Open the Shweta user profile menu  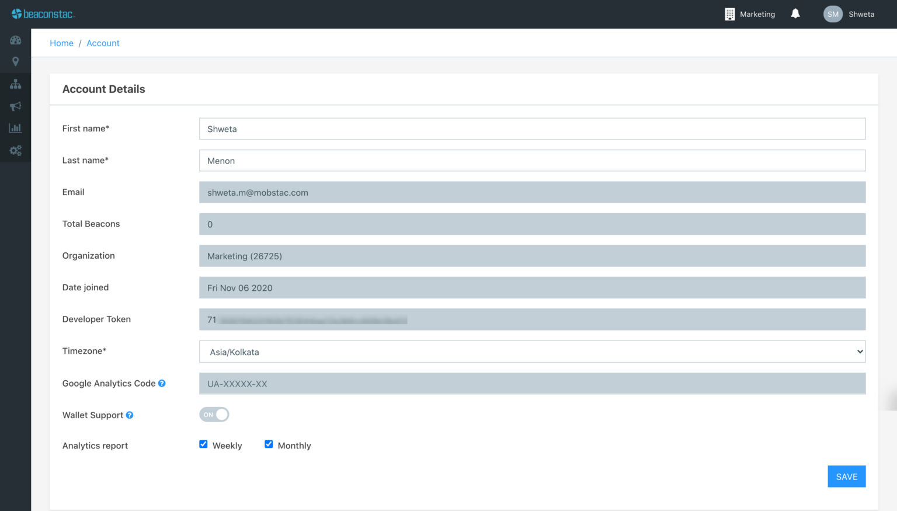(849, 14)
